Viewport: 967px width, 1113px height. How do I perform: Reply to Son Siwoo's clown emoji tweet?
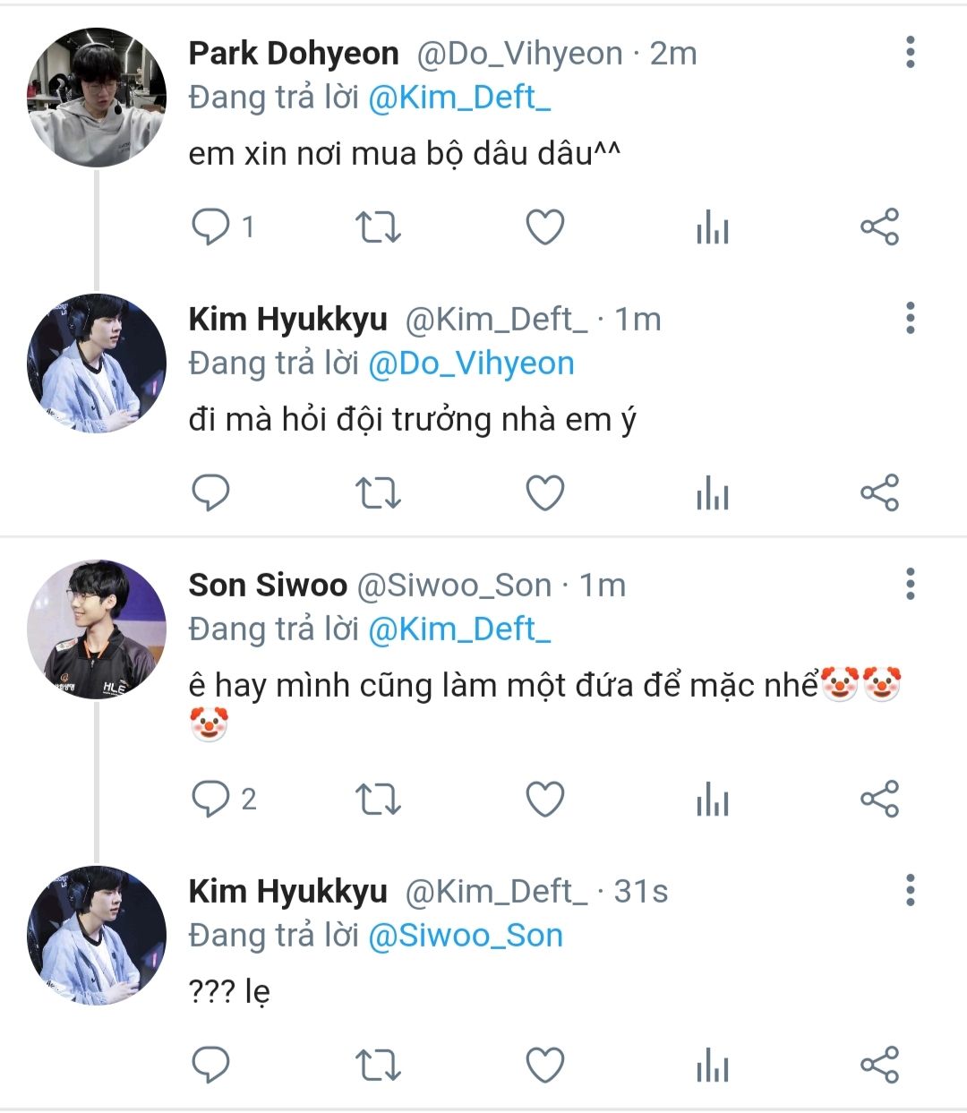point(211,799)
